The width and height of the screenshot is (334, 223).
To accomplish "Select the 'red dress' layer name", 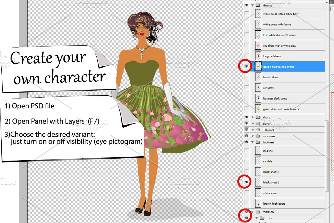I will tap(269, 88).
